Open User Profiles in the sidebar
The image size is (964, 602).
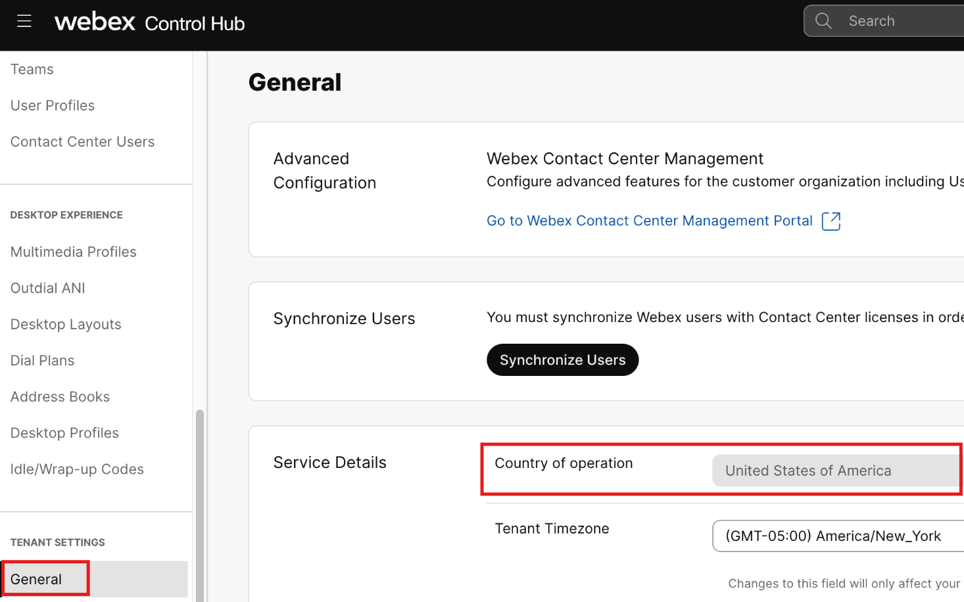[x=53, y=106]
